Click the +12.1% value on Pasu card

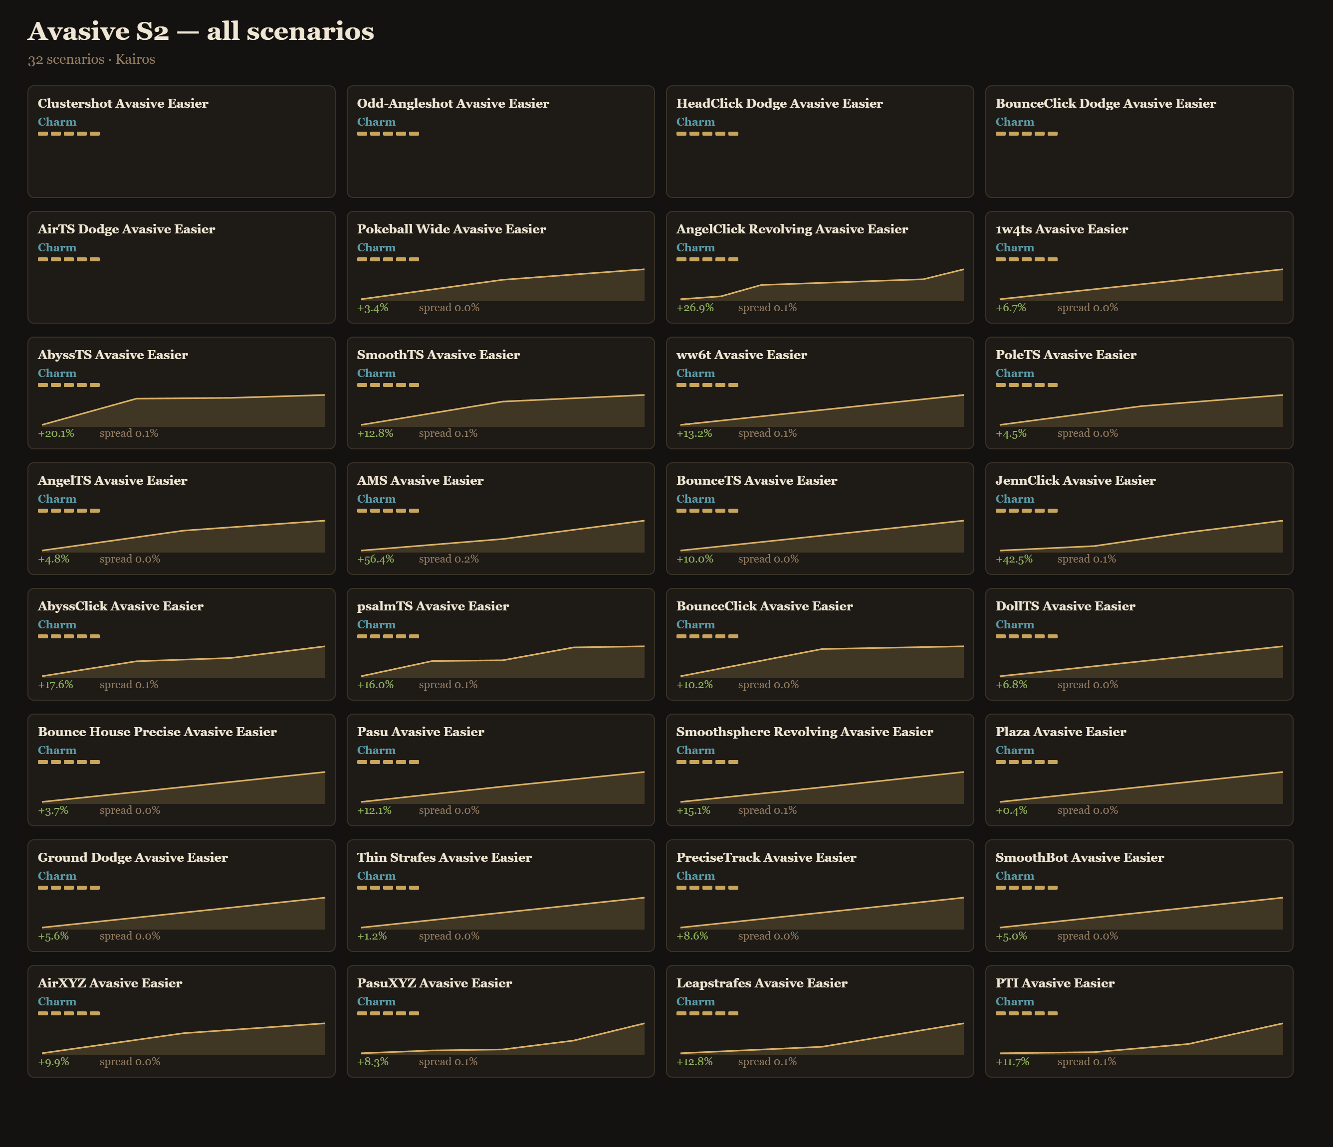[x=375, y=811]
